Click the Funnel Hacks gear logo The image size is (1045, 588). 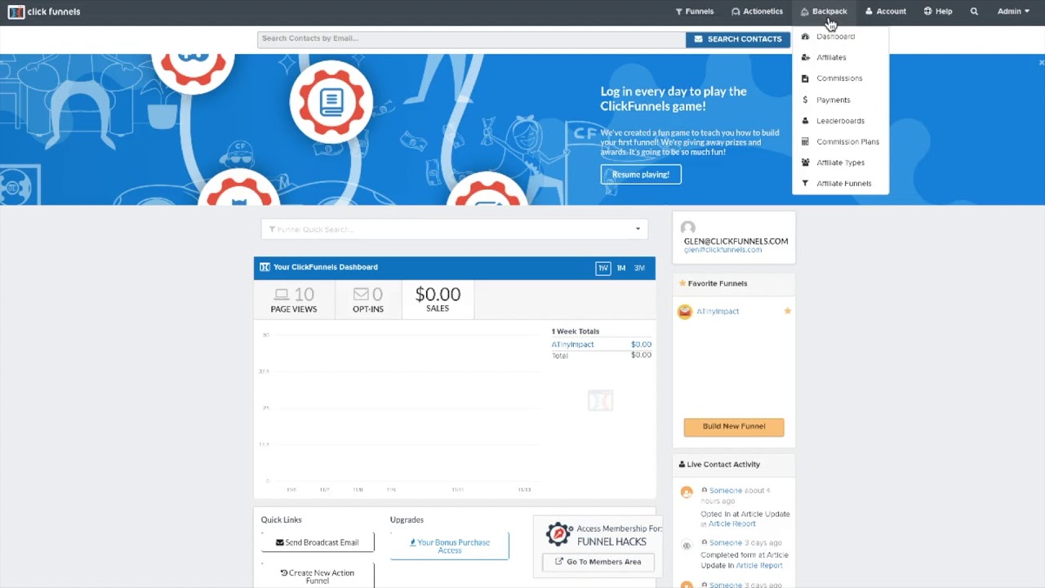(559, 534)
